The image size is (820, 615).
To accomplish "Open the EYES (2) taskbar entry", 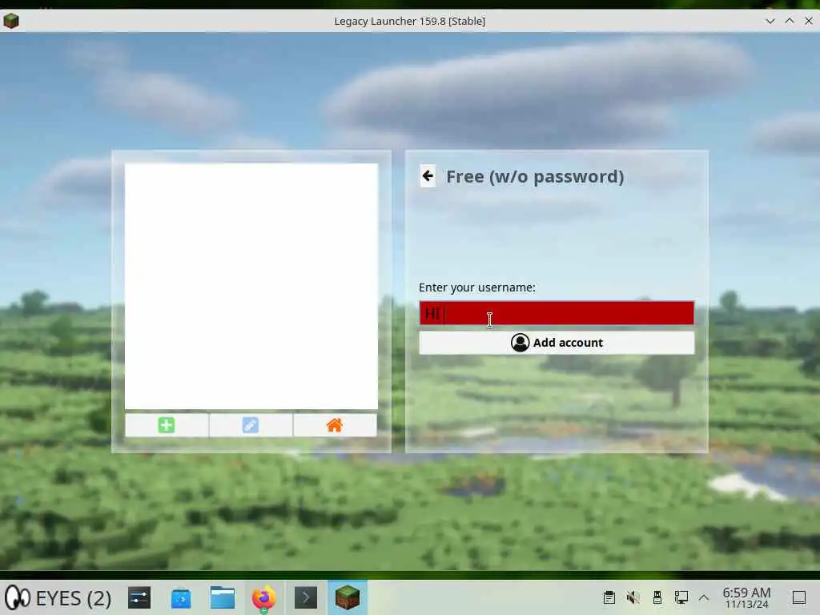I will (x=58, y=597).
